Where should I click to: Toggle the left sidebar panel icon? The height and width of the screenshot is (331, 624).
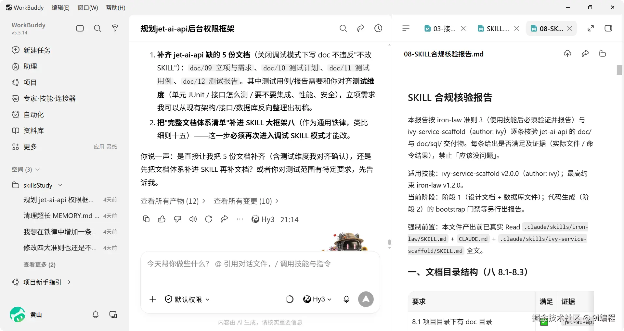coord(80,28)
